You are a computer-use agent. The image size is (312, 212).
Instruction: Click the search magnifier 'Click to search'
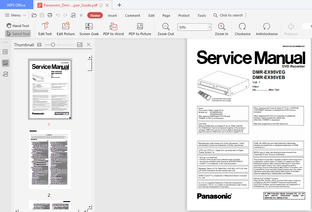[228, 15]
